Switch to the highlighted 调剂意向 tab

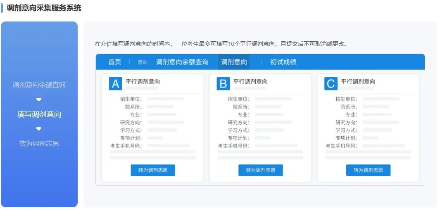[234, 62]
